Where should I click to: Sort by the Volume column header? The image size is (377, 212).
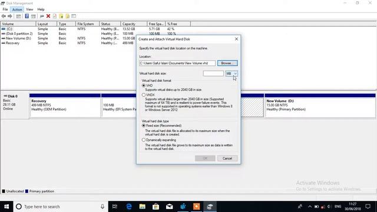point(18,24)
